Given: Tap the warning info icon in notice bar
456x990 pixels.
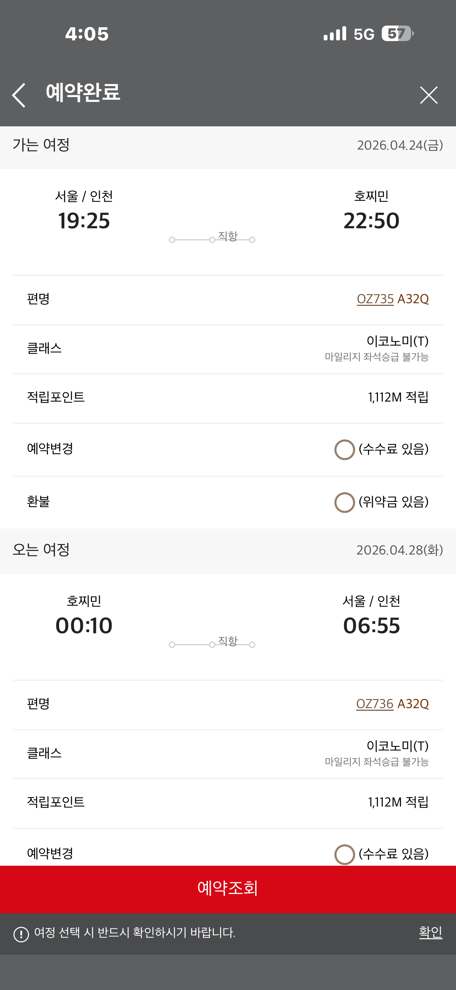Looking at the screenshot, I should 21,934.
